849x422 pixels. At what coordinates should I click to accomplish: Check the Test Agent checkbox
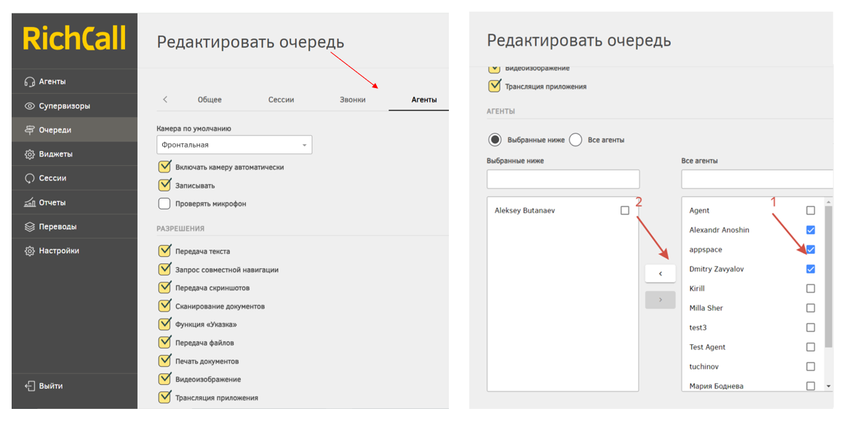[810, 347]
